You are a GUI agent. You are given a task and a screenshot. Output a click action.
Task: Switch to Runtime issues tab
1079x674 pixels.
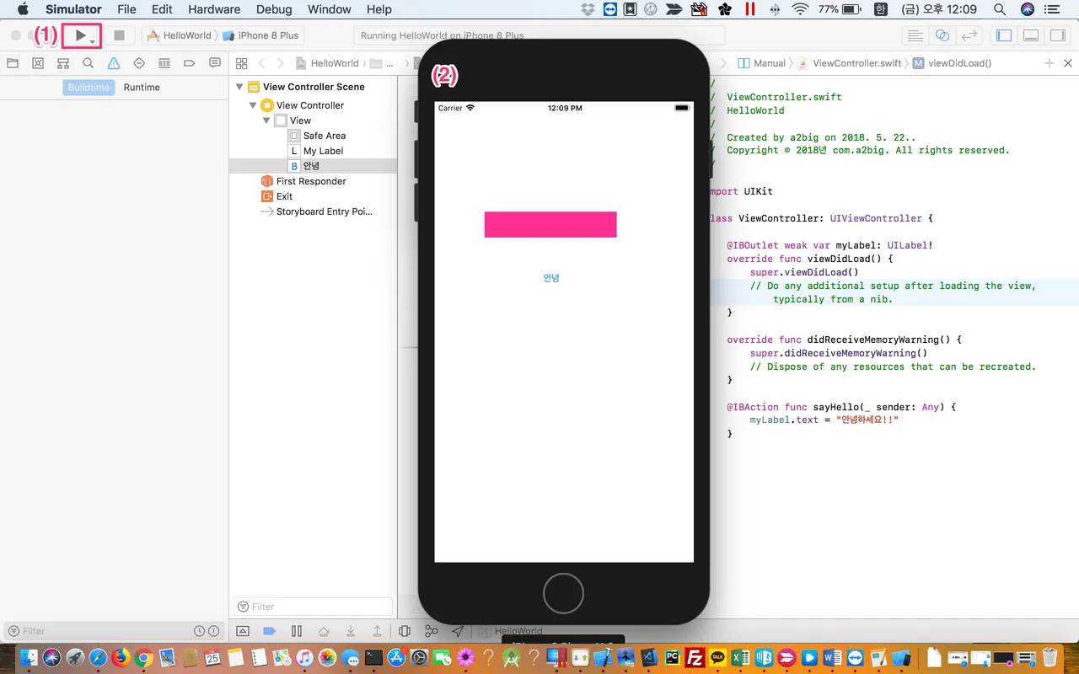tap(142, 88)
